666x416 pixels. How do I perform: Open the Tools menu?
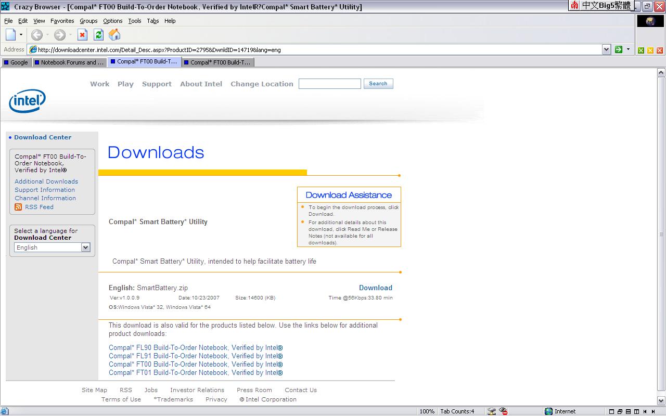135,21
